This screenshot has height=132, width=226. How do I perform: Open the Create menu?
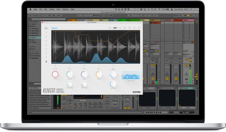point(52,9)
